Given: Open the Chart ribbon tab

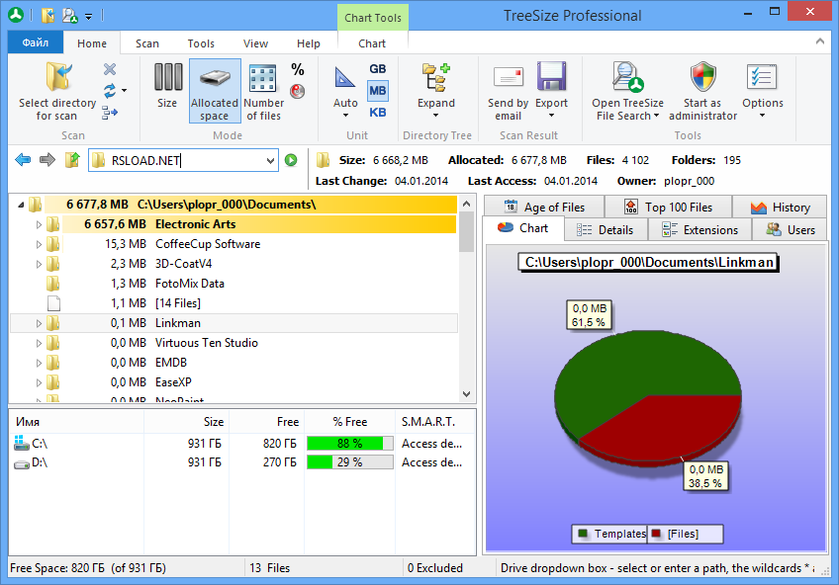Looking at the screenshot, I should [x=372, y=42].
